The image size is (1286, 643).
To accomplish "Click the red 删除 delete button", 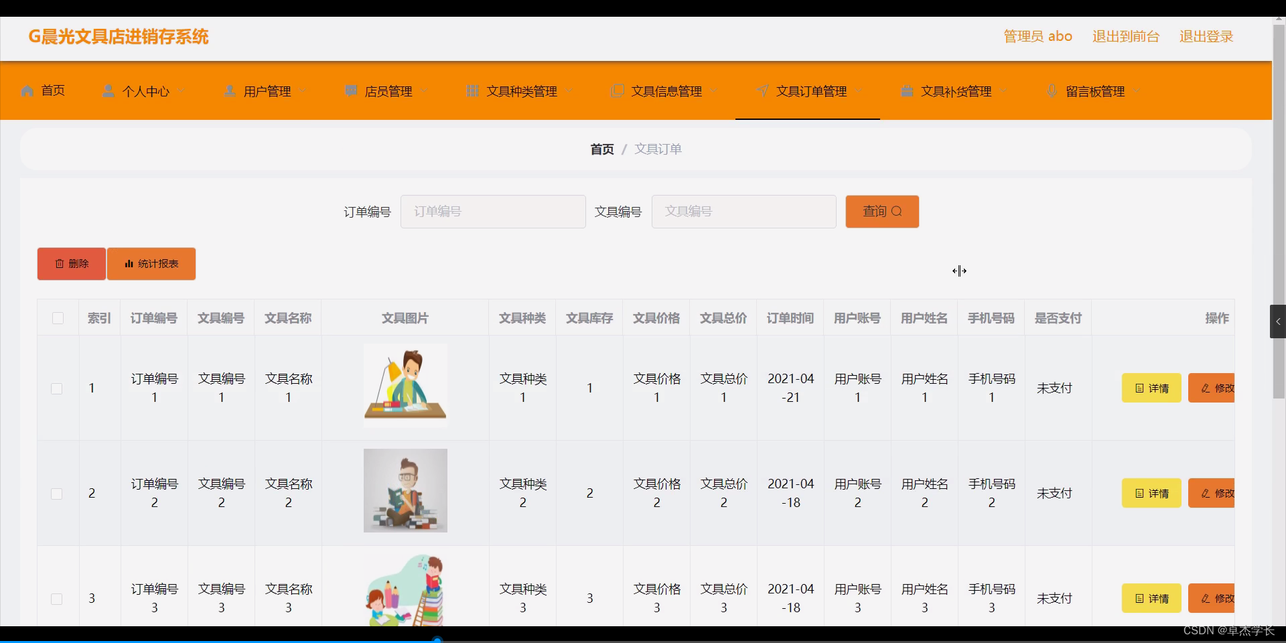I will (x=71, y=264).
